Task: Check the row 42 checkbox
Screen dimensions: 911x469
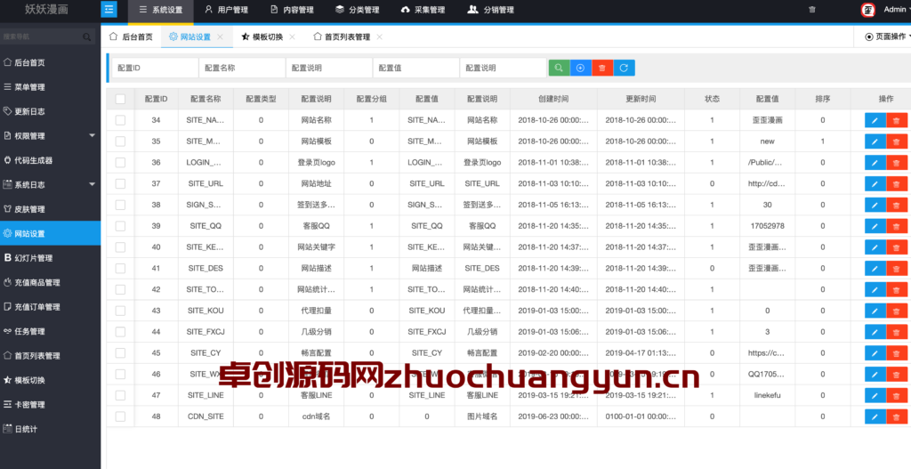Action: (120, 289)
